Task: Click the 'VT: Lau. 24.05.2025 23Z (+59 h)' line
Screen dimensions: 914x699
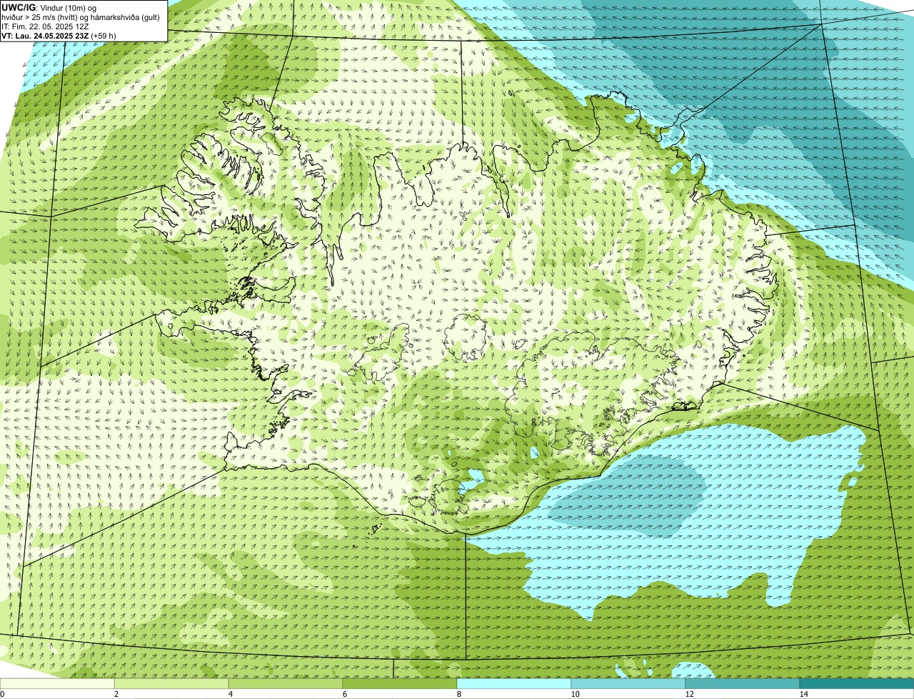Action: pyautogui.click(x=59, y=35)
